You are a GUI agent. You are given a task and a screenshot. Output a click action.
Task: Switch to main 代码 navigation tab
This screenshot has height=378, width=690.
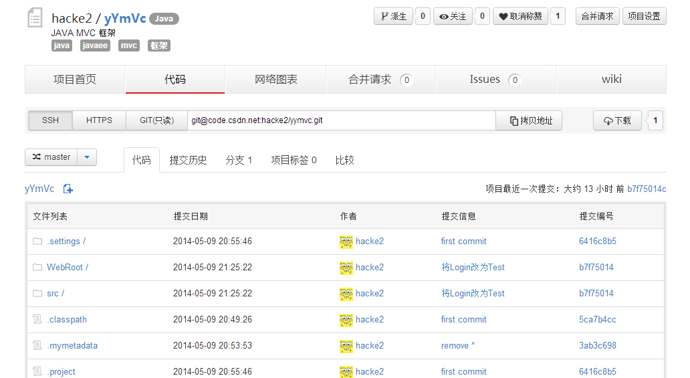coord(175,80)
